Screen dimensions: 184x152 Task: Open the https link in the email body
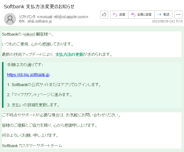(x=29, y=75)
